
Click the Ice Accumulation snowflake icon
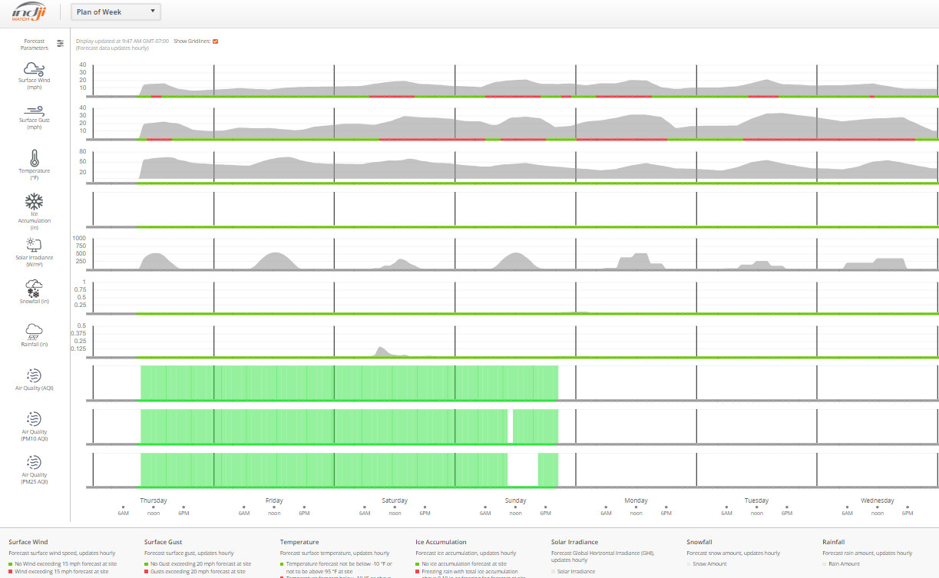(35, 201)
